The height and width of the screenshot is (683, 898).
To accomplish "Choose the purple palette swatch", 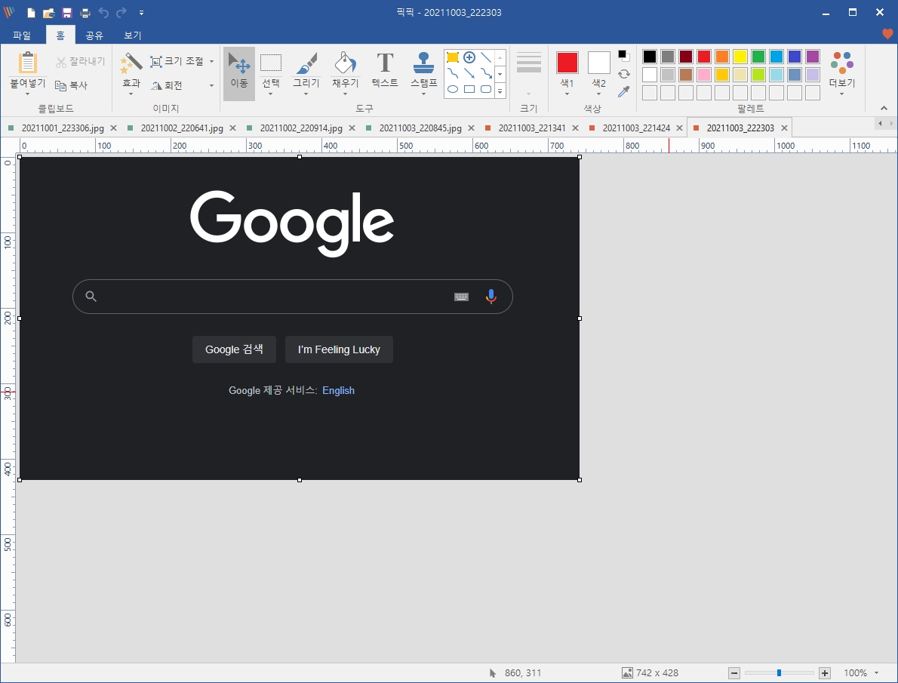I will (813, 56).
